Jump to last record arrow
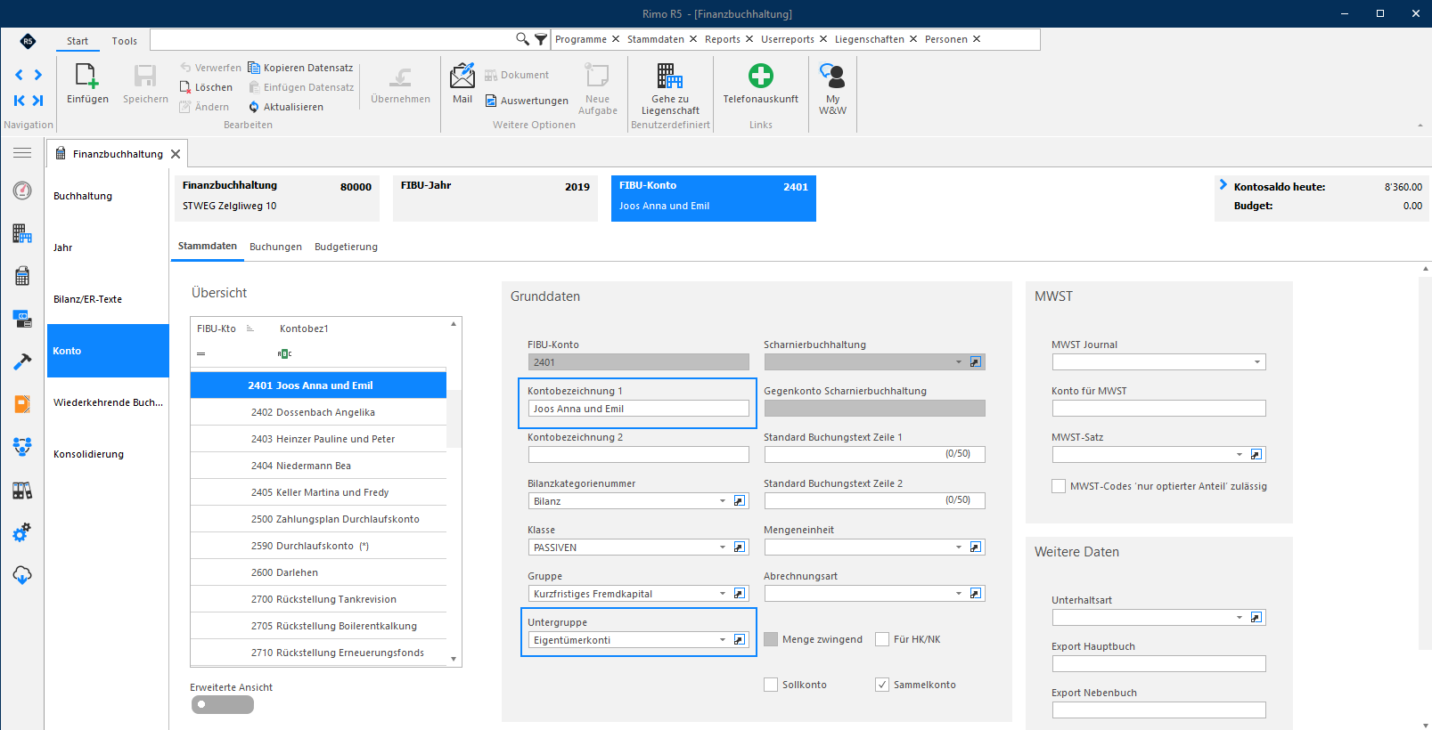The height and width of the screenshot is (730, 1432). 38,101
